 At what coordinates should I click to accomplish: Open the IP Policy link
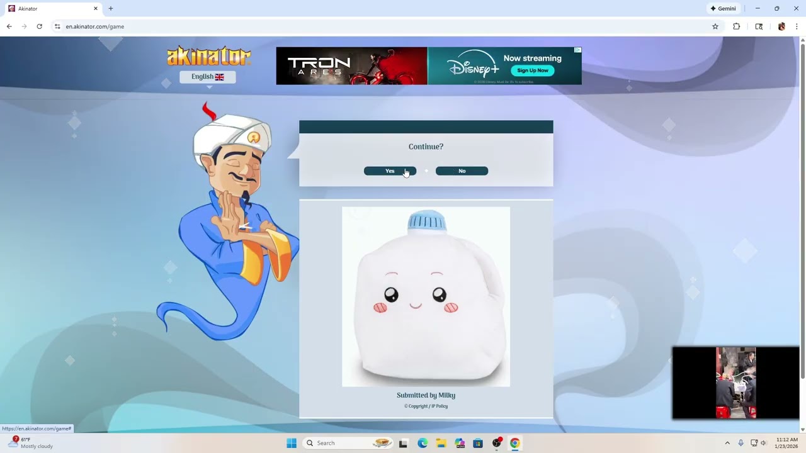coord(440,406)
